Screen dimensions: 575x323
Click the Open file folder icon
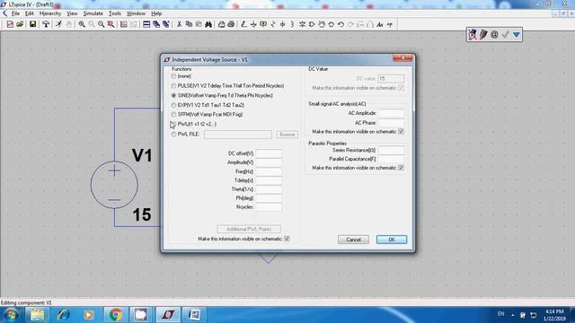pyautogui.click(x=20, y=24)
